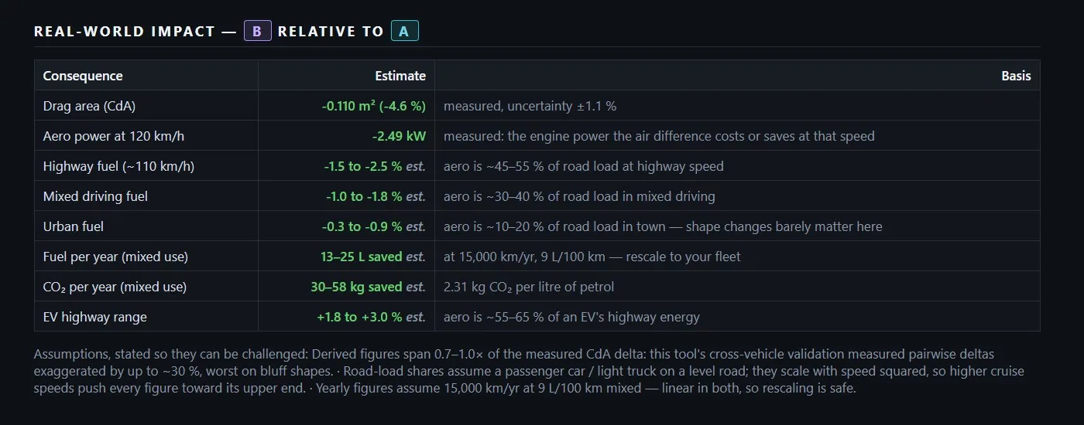Select the Urban fuel row label
The image size is (1084, 425).
click(74, 226)
